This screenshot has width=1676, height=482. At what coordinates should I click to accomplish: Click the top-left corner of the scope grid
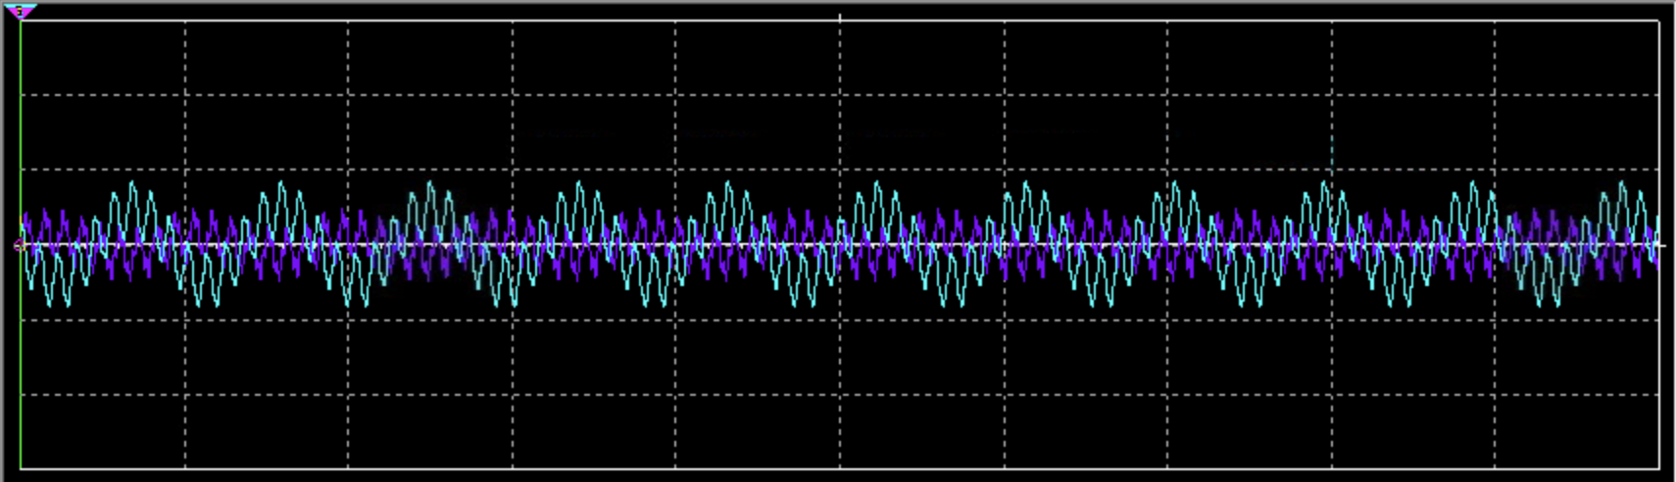coord(21,20)
